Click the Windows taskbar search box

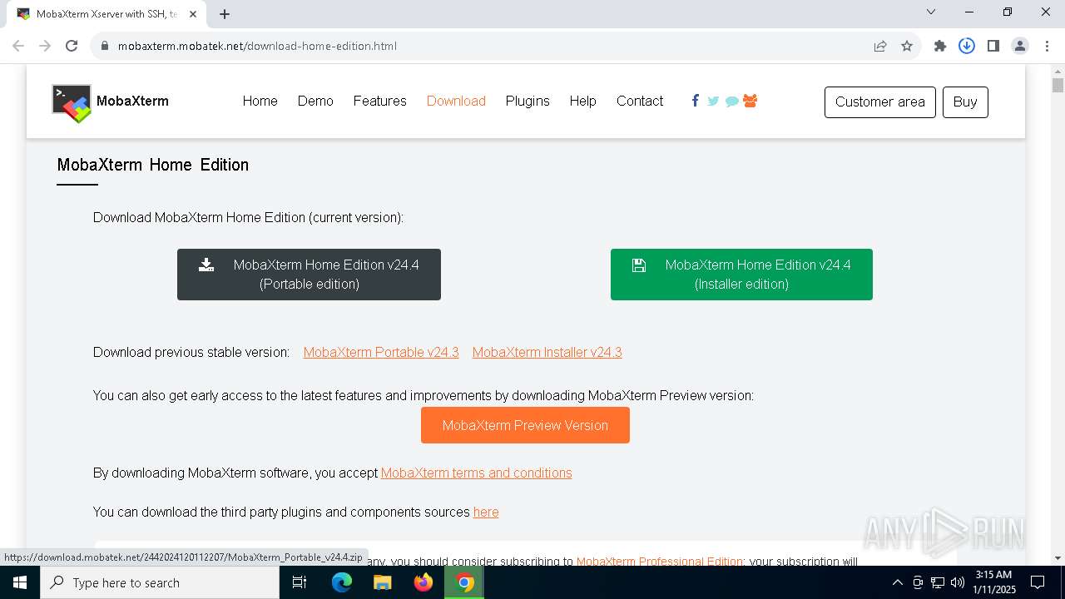pyautogui.click(x=160, y=582)
